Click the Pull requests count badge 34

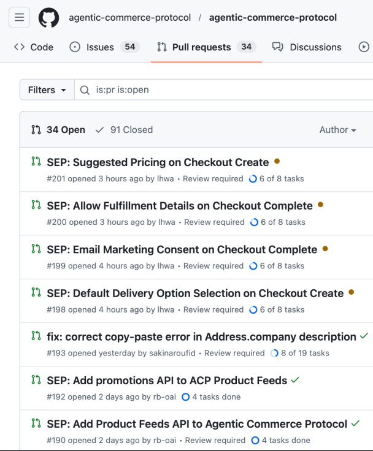[x=246, y=47]
